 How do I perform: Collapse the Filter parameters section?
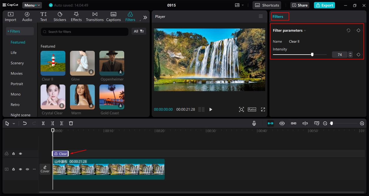pos(305,31)
